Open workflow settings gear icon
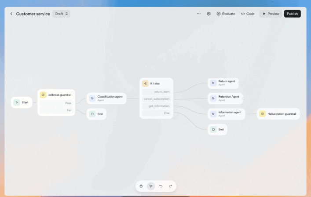Image resolution: width=311 pixels, height=197 pixels. (x=209, y=14)
